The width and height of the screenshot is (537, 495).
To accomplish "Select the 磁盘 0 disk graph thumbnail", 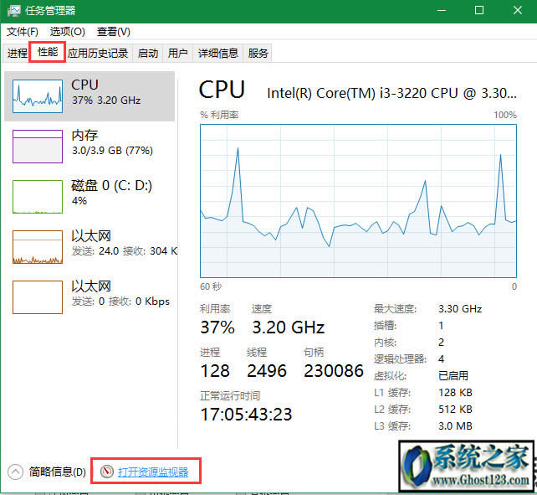I will (38, 197).
